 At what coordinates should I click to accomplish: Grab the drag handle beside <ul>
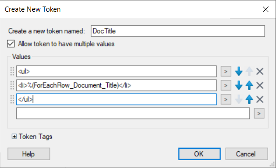point(12,71)
